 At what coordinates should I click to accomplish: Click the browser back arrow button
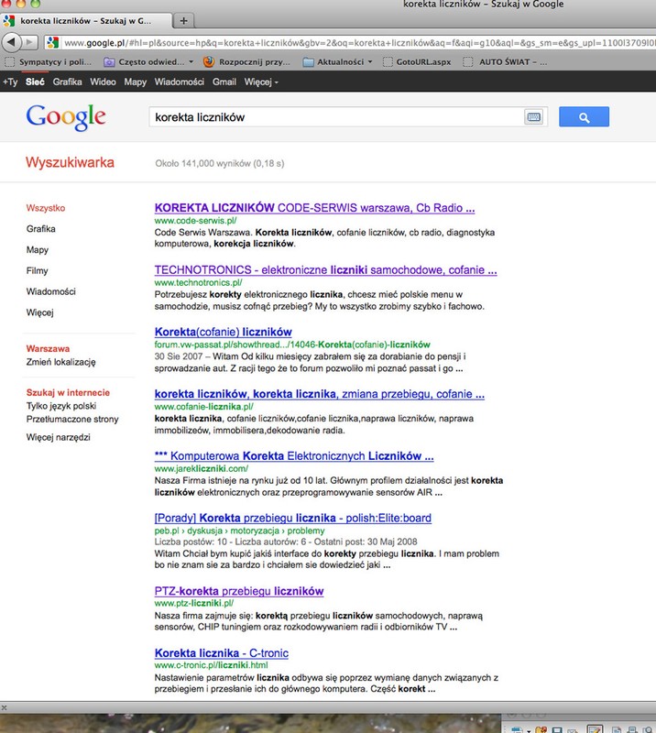pyautogui.click(x=12, y=42)
